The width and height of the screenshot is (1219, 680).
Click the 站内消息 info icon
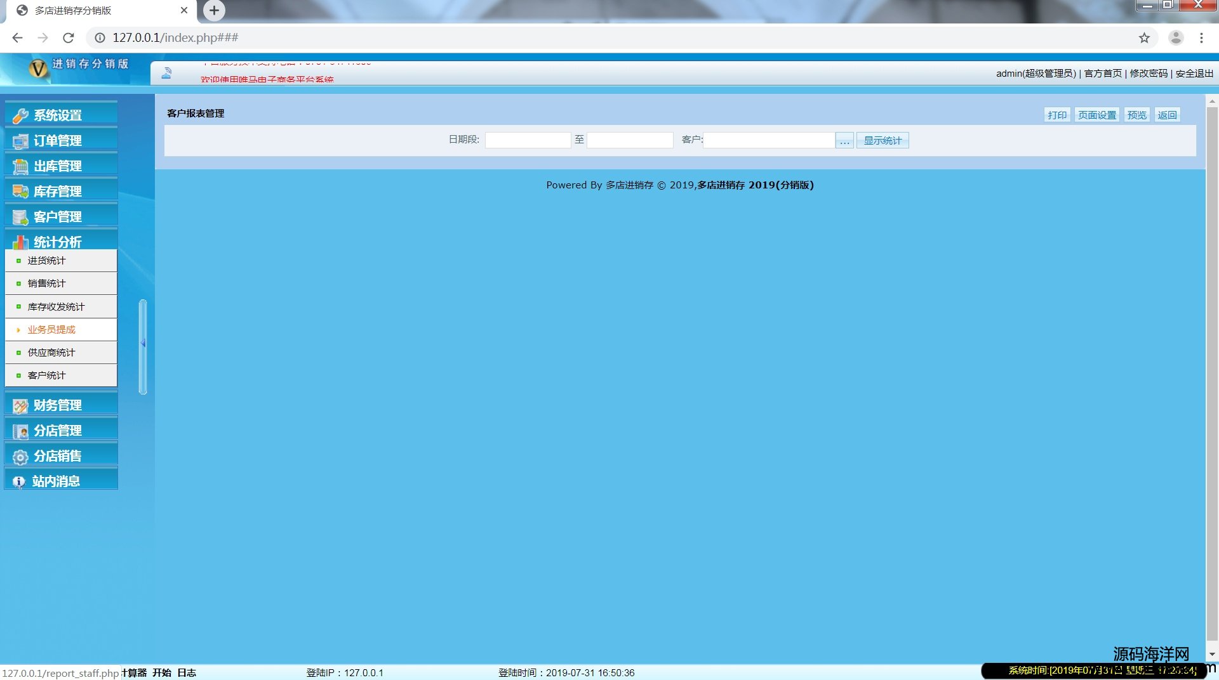click(x=19, y=481)
